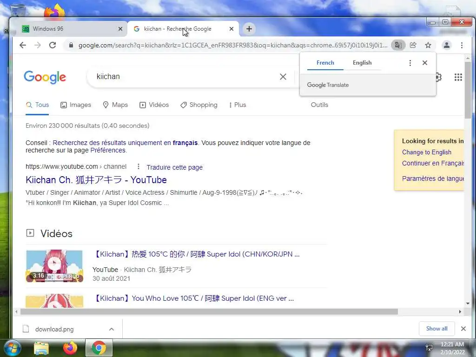This screenshot has height=357, width=476.
Task: Click the Vidéos section play icon
Action: point(30,233)
